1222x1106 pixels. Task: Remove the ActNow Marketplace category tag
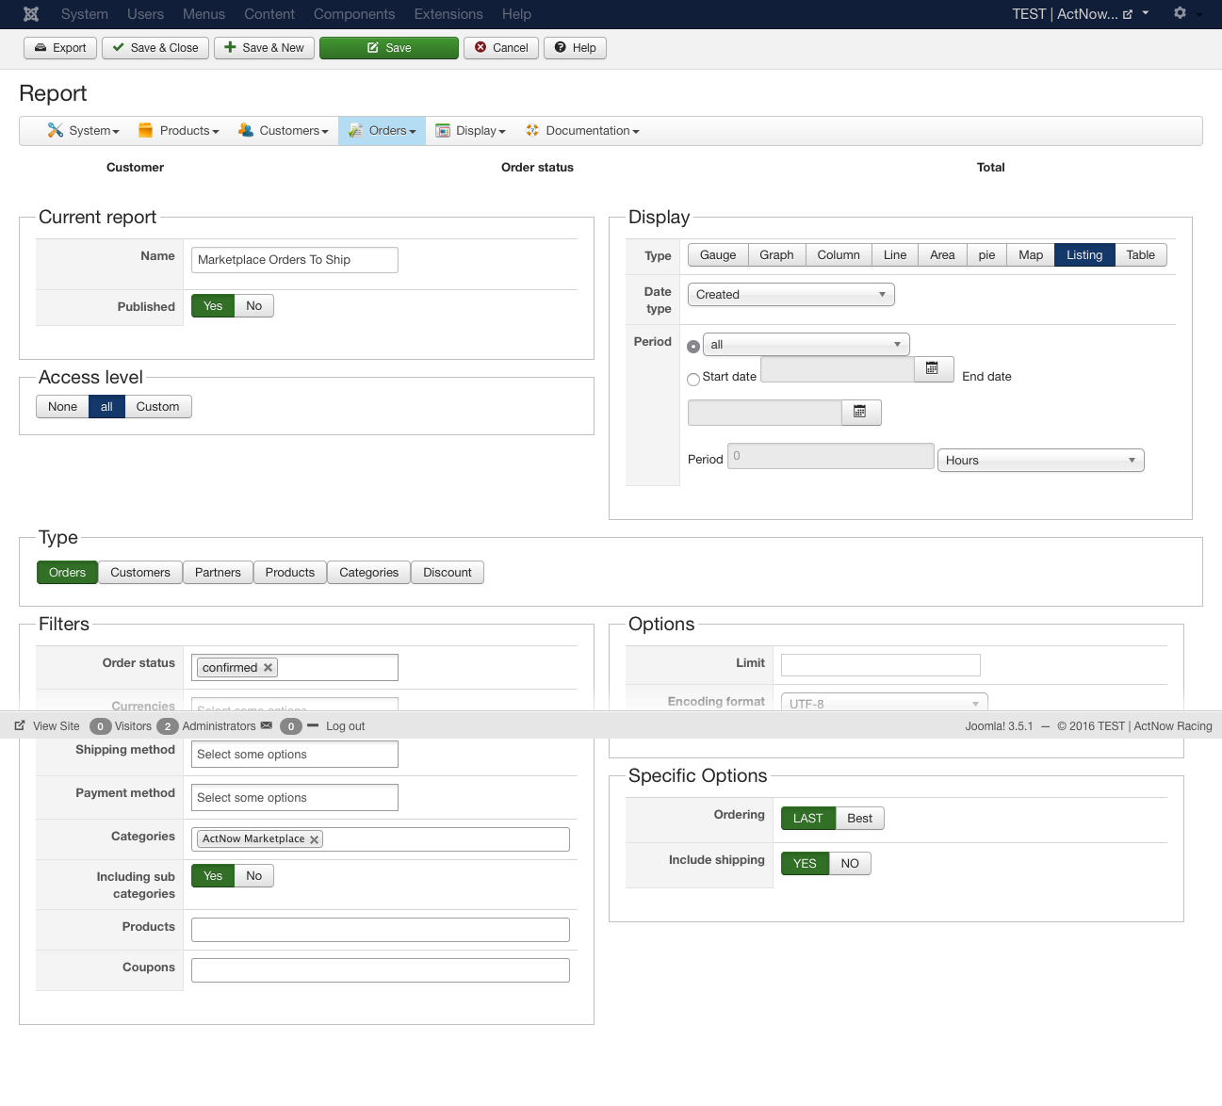[315, 839]
